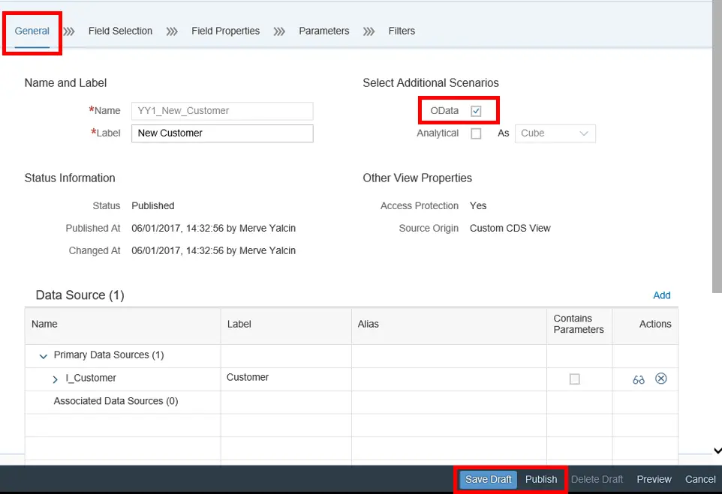This screenshot has height=494, width=722.
Task: Enable the Analytical checkbox
Action: coord(476,133)
